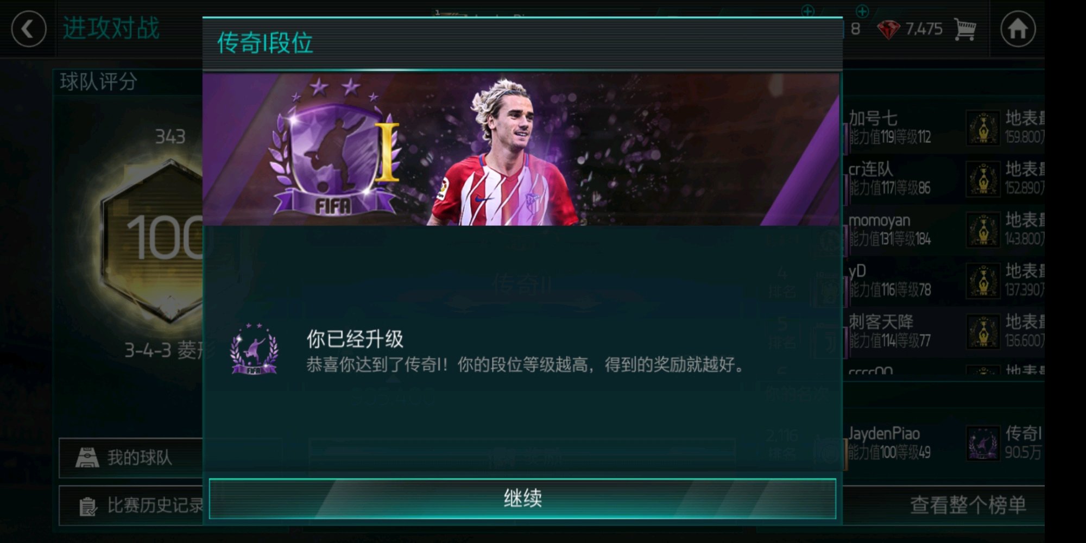Select the 刺客天降 leaderboard row
1086x543 pixels.
(x=944, y=332)
